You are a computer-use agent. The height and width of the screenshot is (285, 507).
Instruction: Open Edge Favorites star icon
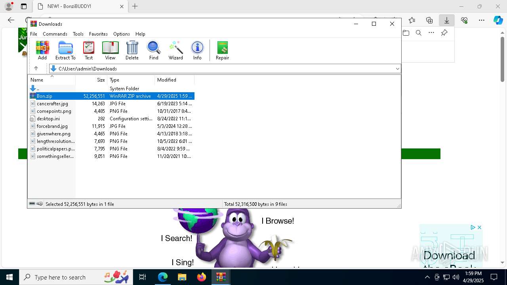click(412, 20)
